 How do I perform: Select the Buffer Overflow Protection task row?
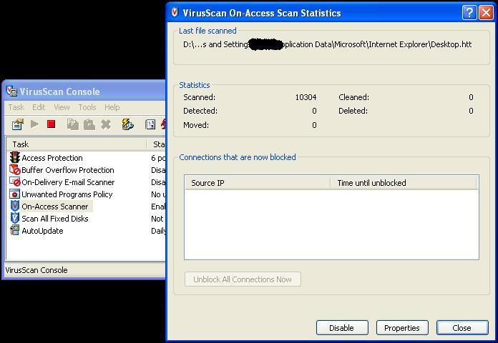point(86,170)
